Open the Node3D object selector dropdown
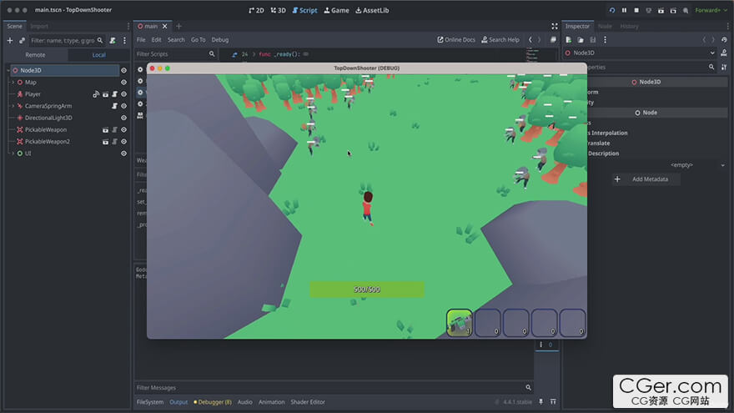 coord(711,53)
